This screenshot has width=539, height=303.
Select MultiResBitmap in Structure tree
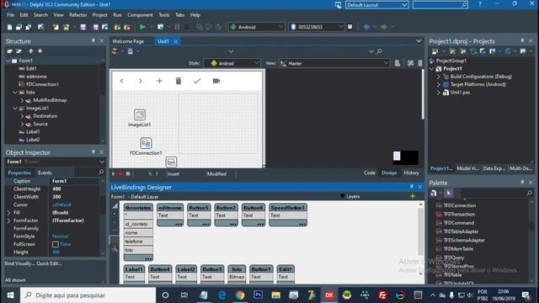(x=50, y=100)
